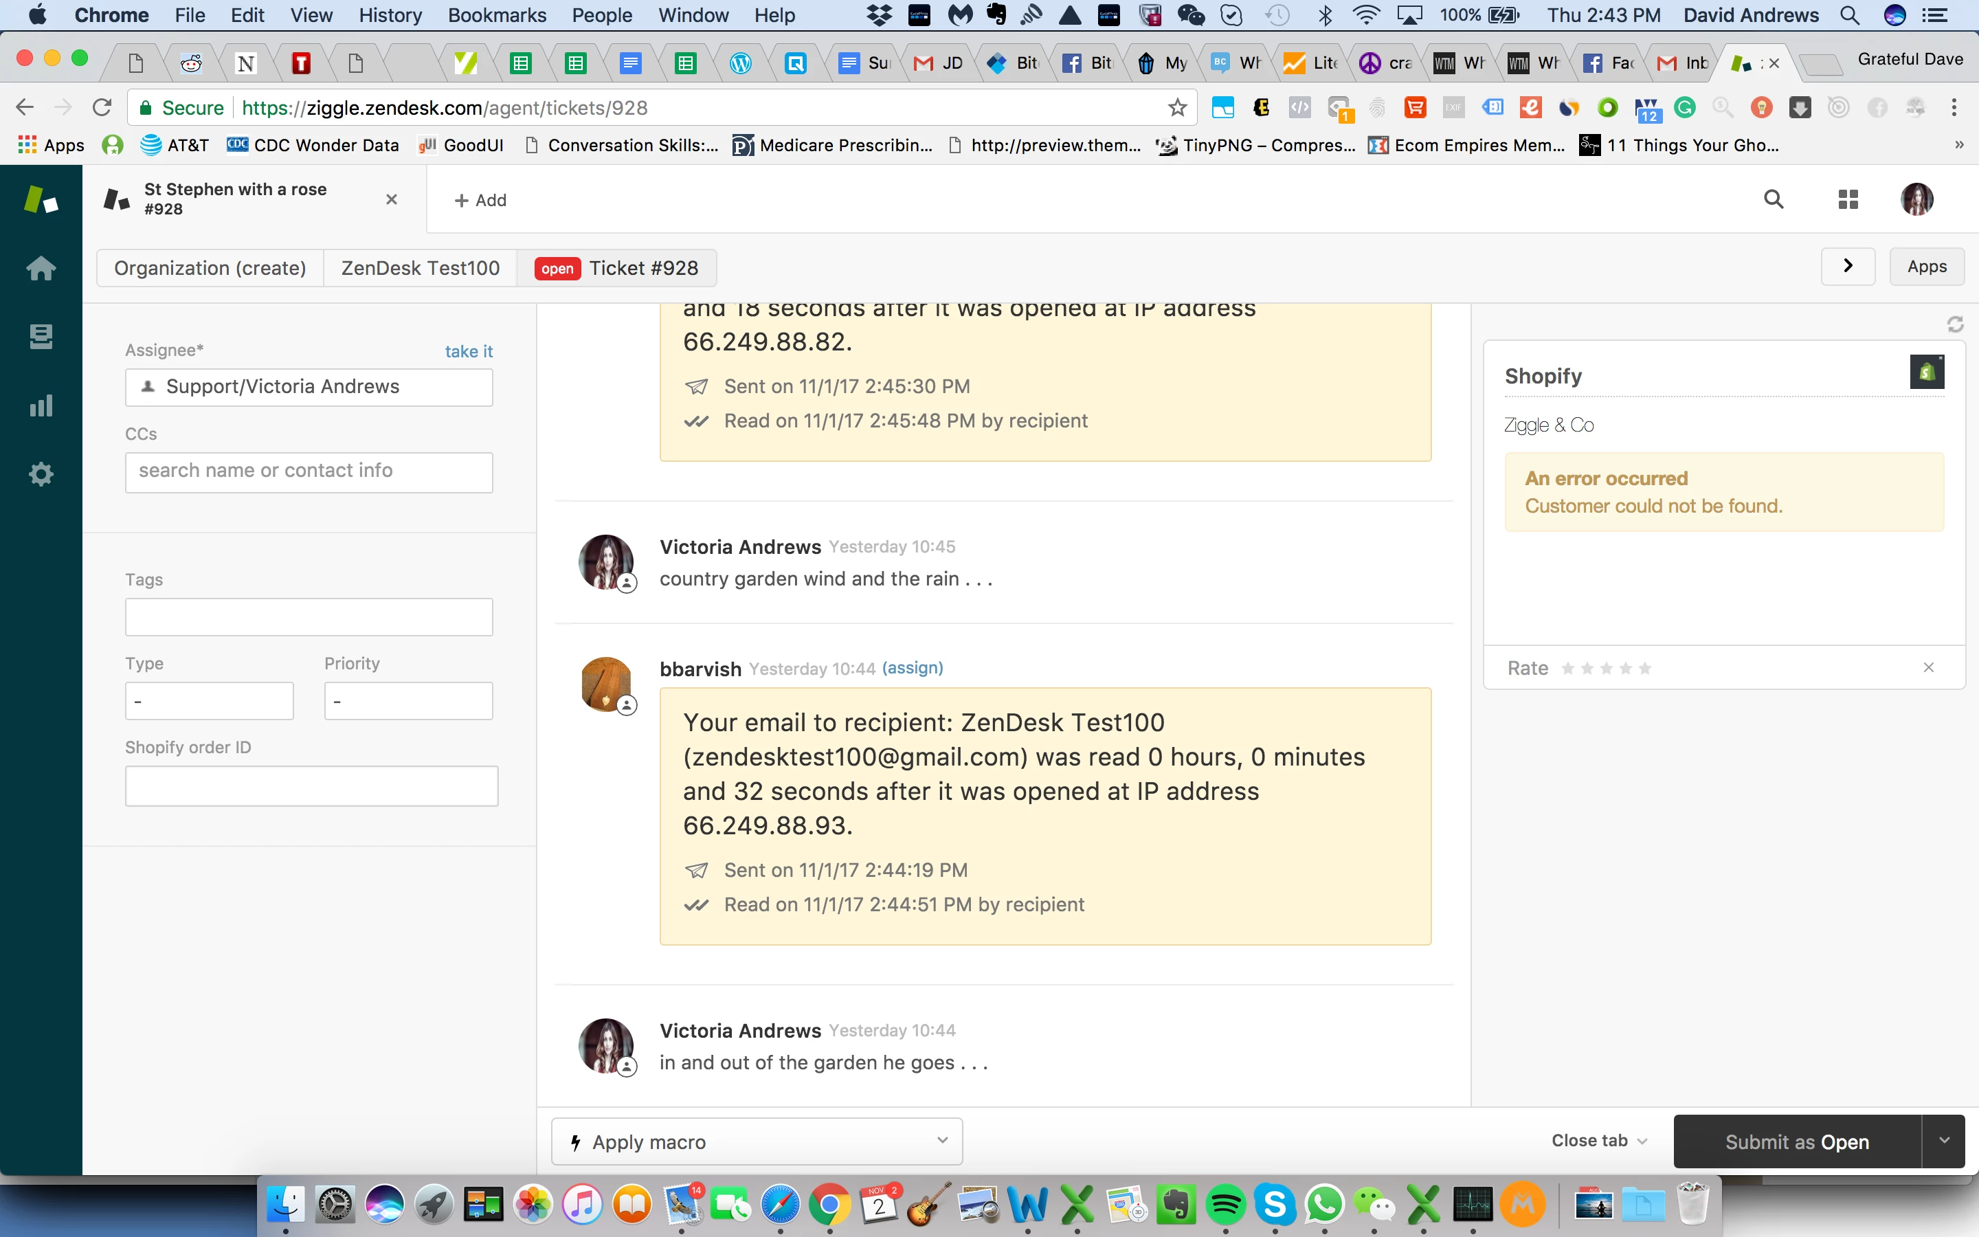1979x1237 pixels.
Task: Switch to ZenDesk Test100 user tab
Action: pyautogui.click(x=420, y=268)
